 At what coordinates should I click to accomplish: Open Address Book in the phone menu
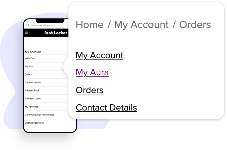pos(32,90)
